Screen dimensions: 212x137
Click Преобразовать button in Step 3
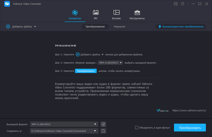(86, 71)
